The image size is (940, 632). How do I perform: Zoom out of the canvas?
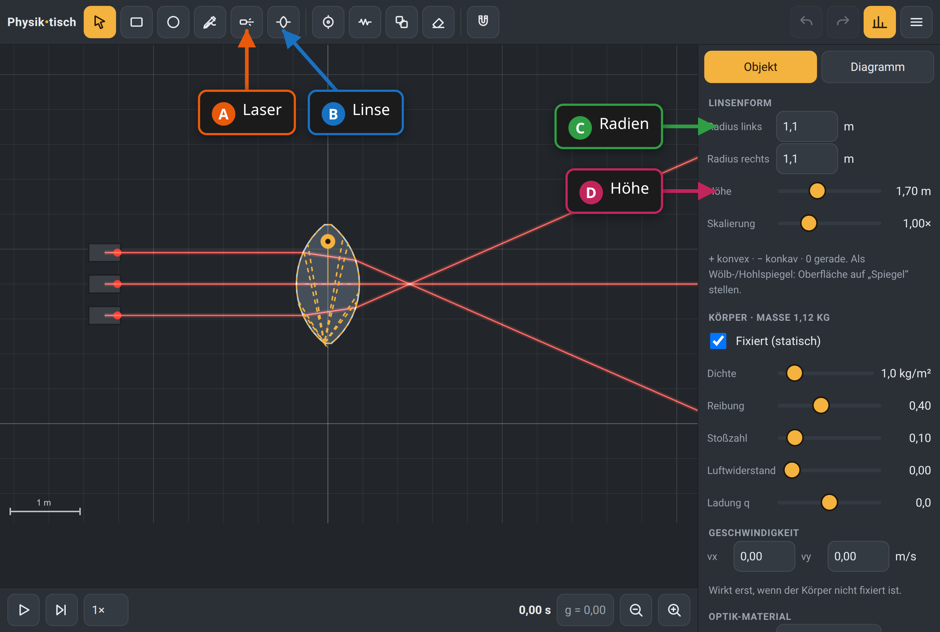click(x=636, y=610)
